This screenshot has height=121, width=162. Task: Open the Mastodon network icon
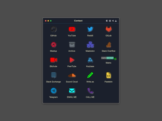click(x=90, y=45)
